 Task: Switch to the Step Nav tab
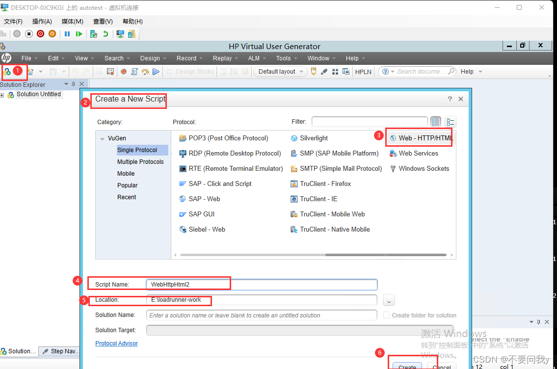[59, 351]
